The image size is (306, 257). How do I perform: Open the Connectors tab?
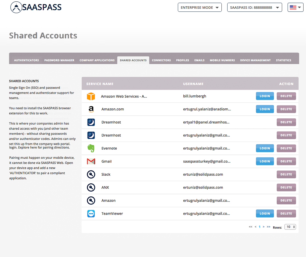161,60
